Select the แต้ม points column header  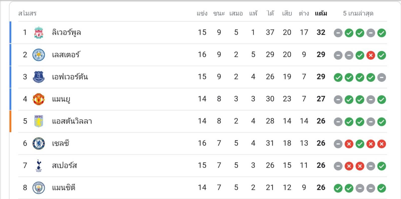(x=321, y=13)
